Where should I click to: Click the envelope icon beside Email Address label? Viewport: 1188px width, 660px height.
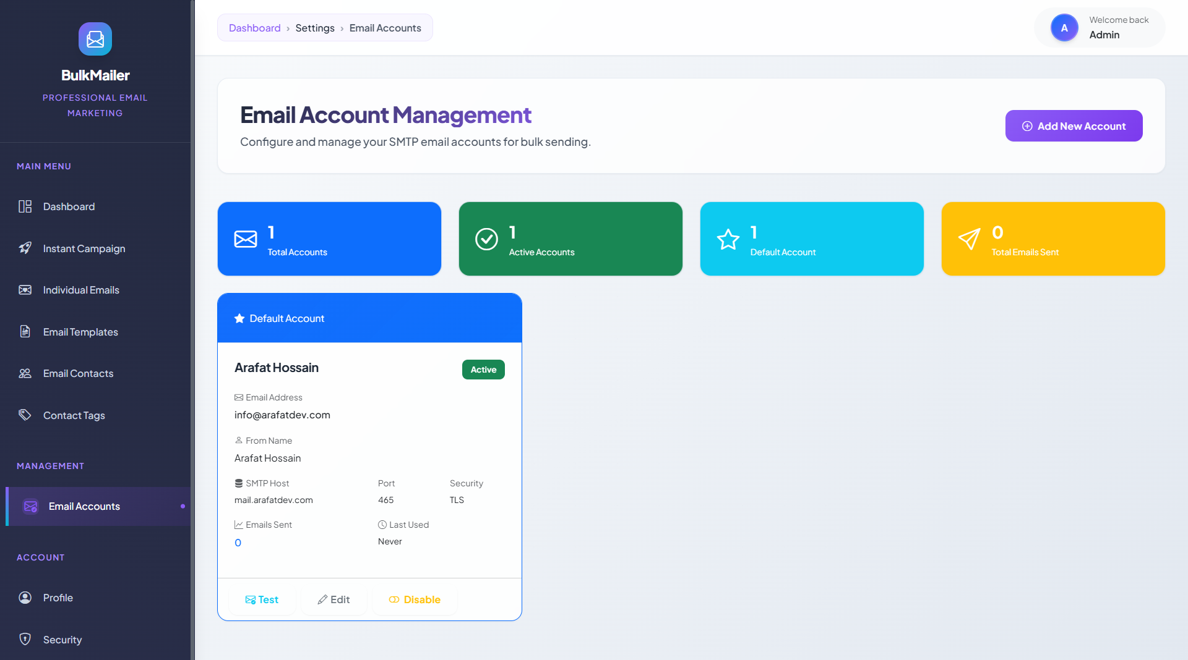pyautogui.click(x=239, y=397)
